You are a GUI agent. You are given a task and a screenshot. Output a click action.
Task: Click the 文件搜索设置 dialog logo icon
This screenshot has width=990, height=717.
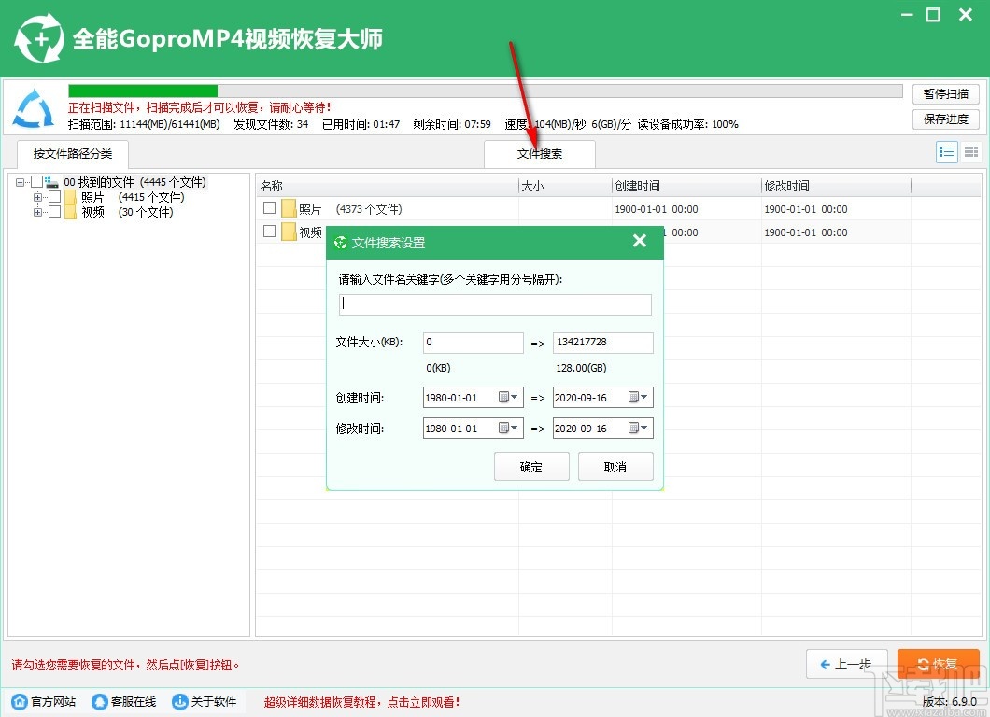coord(340,243)
